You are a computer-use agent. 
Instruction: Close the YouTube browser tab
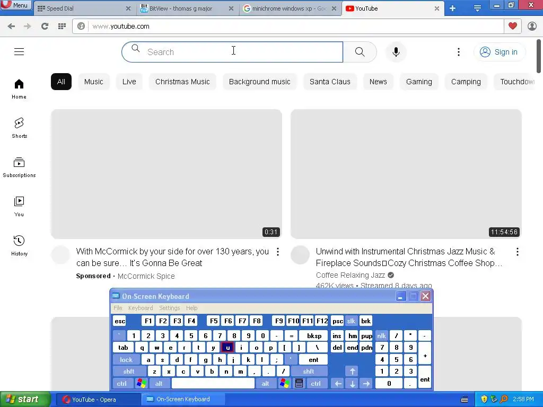pos(437,8)
